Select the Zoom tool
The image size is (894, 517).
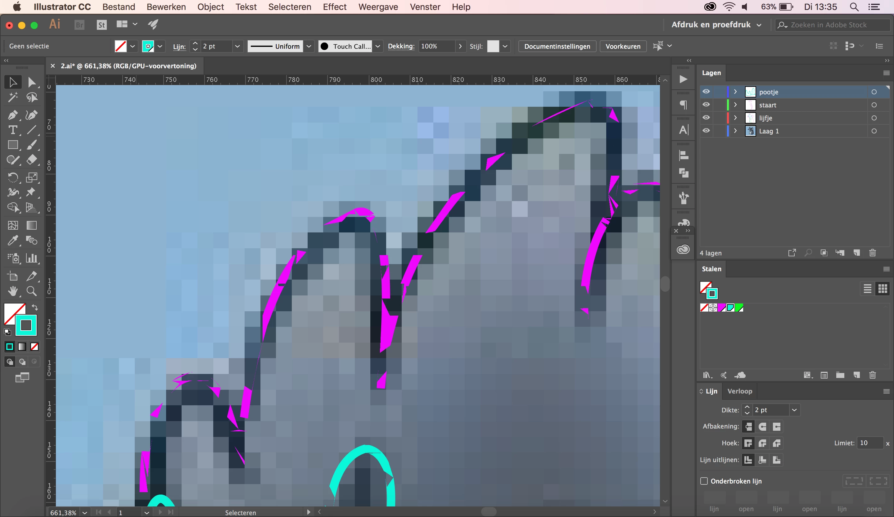(32, 291)
